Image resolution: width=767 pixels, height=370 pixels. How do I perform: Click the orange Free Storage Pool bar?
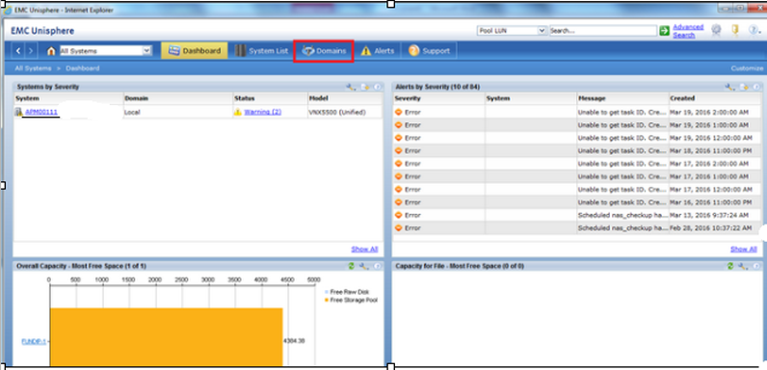coord(167,337)
